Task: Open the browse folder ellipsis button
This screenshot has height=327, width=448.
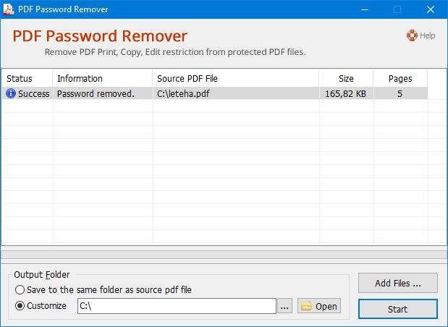Action: (285, 306)
